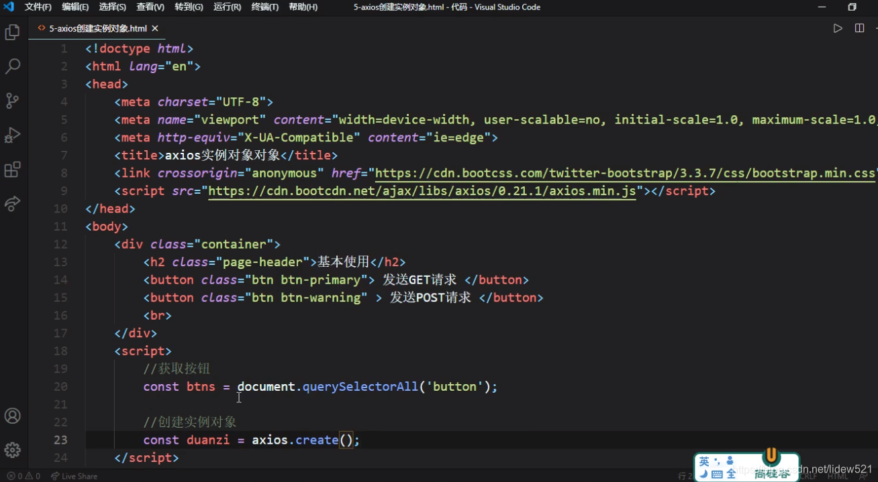Toggle the IME moon icon
The image size is (878, 482).
click(703, 474)
